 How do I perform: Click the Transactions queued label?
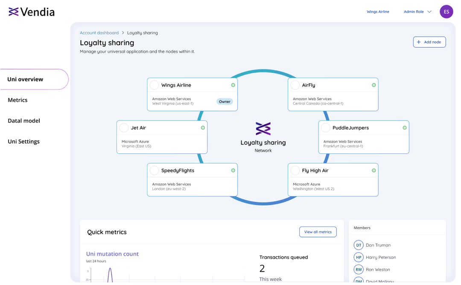point(283,257)
